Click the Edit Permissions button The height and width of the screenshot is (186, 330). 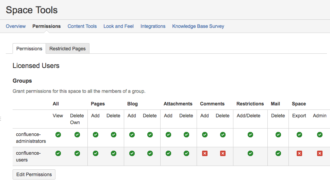tap(34, 174)
